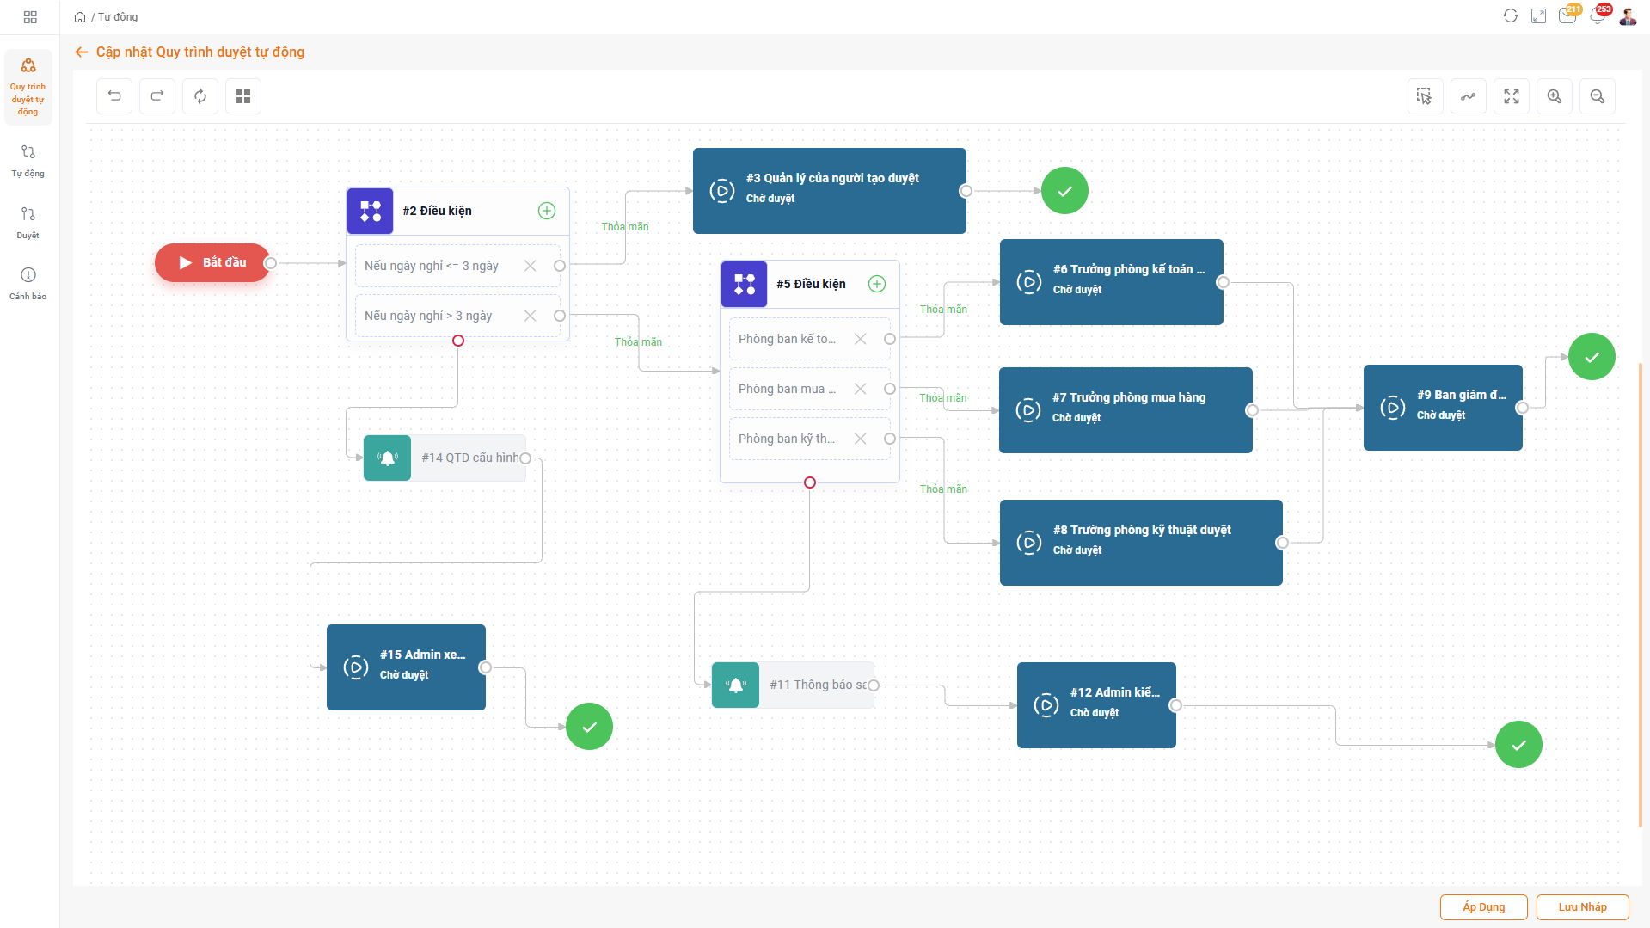Remove the 'Nếu ngày nghỉ <= 3 ngày' condition
Screen dimensions: 1650x928
531,266
